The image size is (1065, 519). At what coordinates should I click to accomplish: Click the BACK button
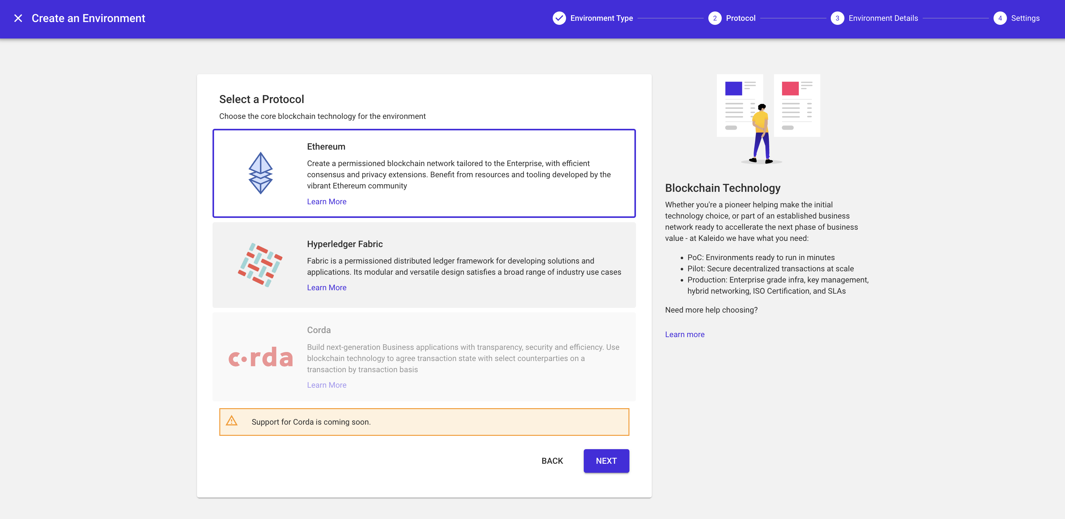point(552,461)
